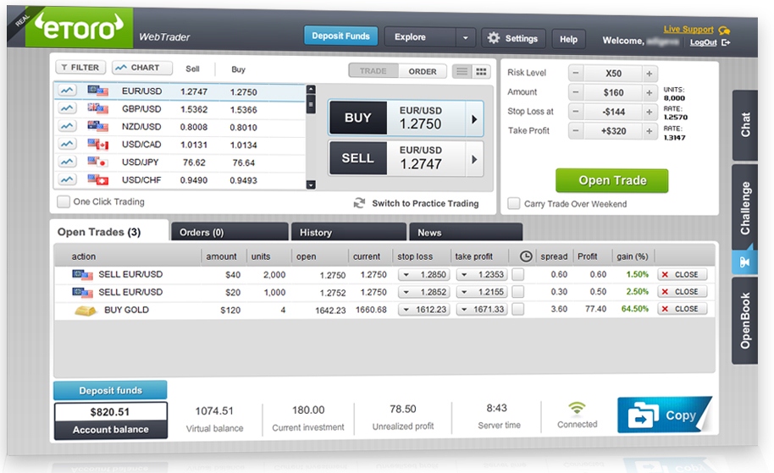Click the Connected wifi signal icon

(x=577, y=408)
